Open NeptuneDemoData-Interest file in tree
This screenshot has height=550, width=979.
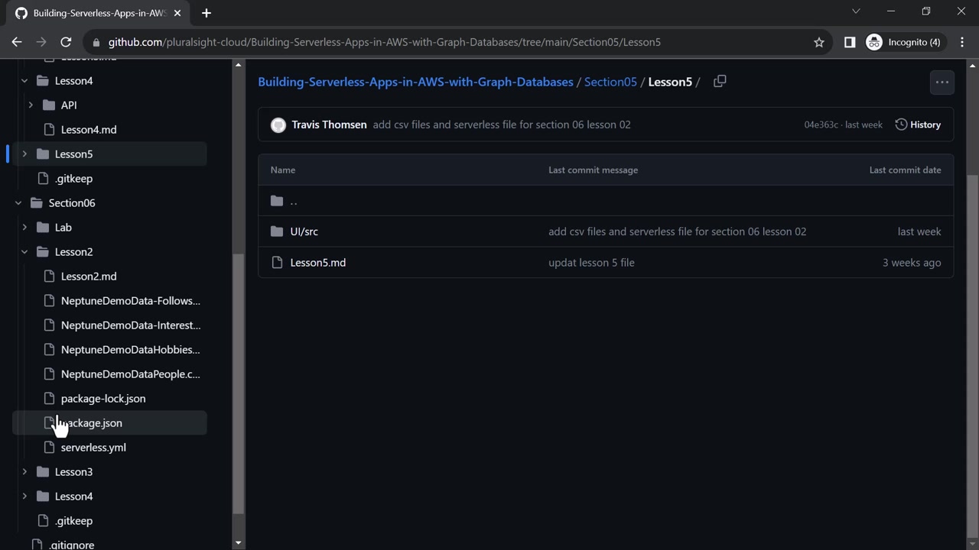coord(131,325)
